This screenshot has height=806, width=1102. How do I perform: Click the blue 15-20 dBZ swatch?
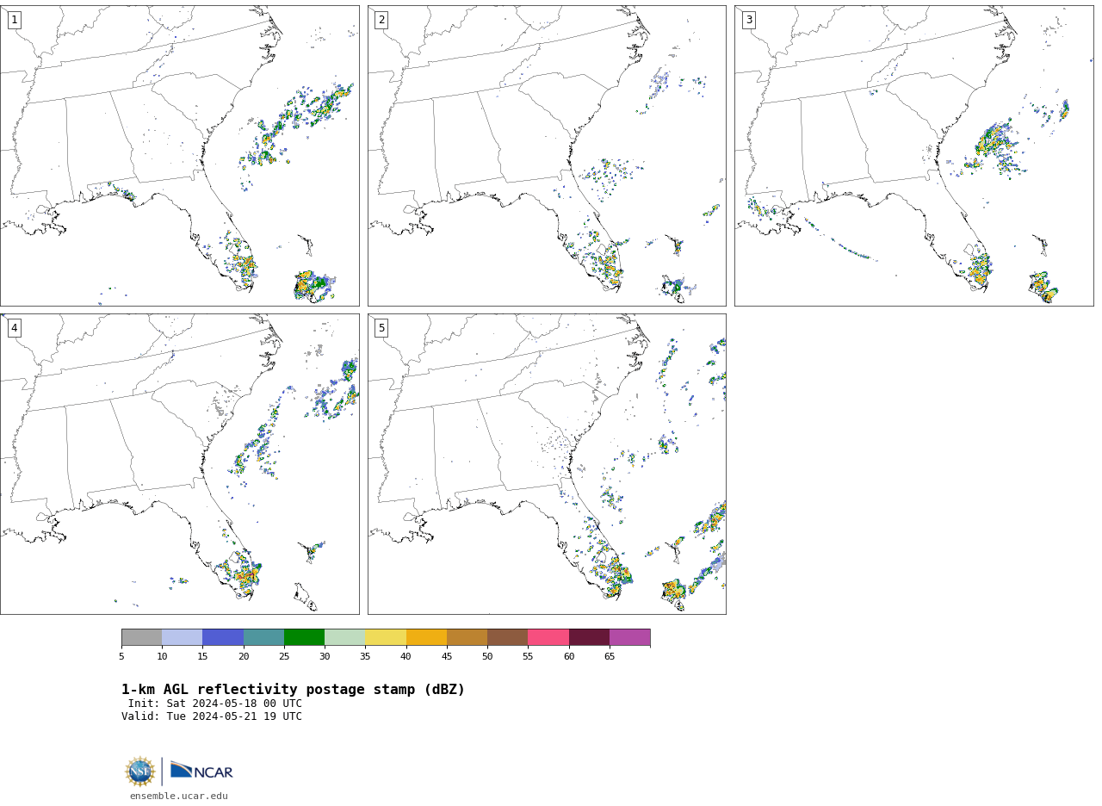[x=223, y=637]
